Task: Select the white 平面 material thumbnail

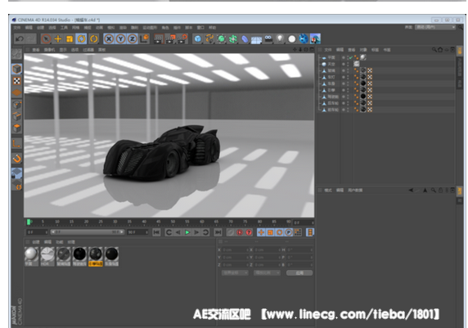Action: point(32,256)
